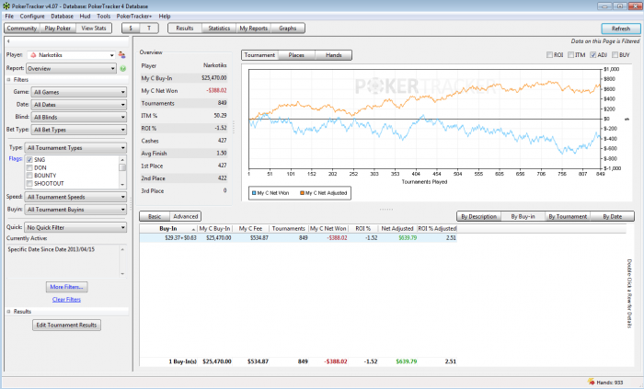Open the Quick filter dropdown
Image resolution: width=644 pixels, height=389 pixels.
(x=75, y=227)
